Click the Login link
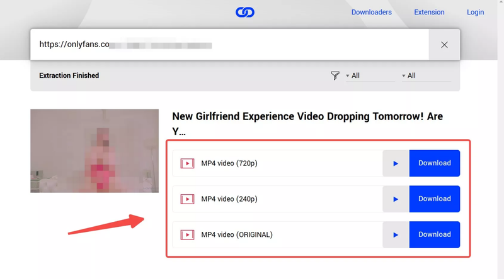 pyautogui.click(x=475, y=12)
